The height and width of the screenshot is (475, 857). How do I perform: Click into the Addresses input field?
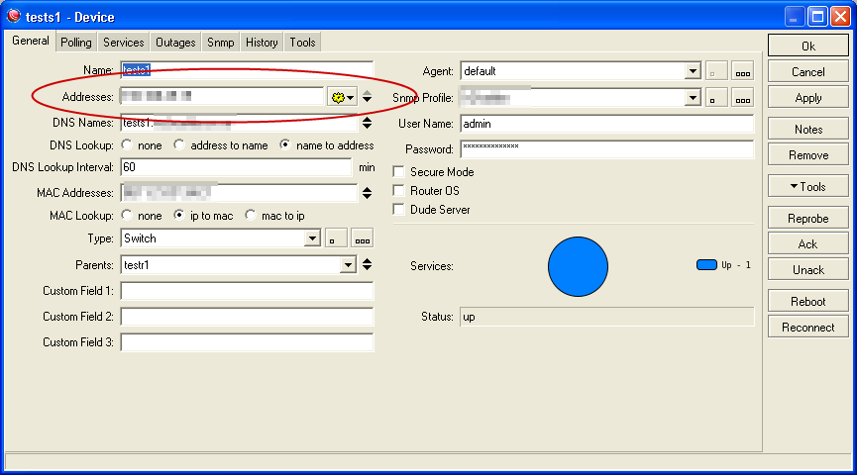[x=222, y=97]
